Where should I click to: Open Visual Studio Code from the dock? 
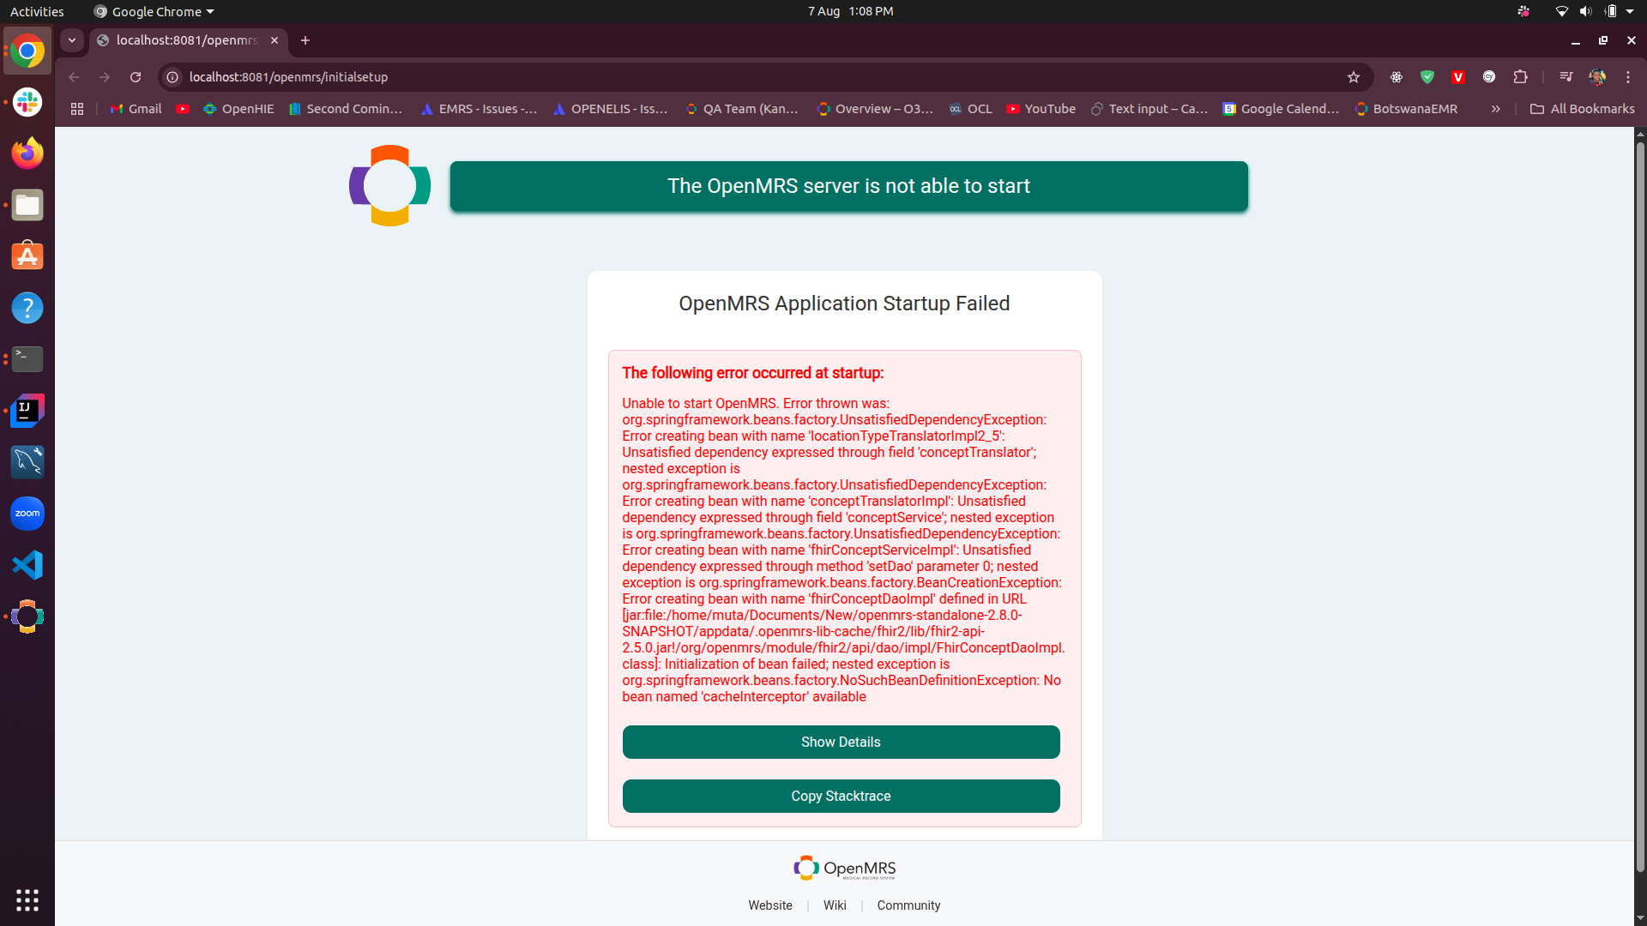click(27, 565)
